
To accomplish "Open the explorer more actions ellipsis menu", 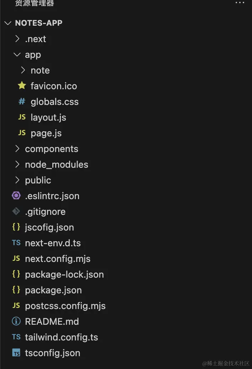I will [x=240, y=2].
